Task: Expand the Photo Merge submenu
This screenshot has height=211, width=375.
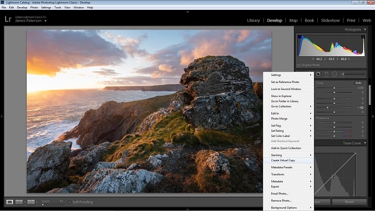Action: tap(289, 119)
